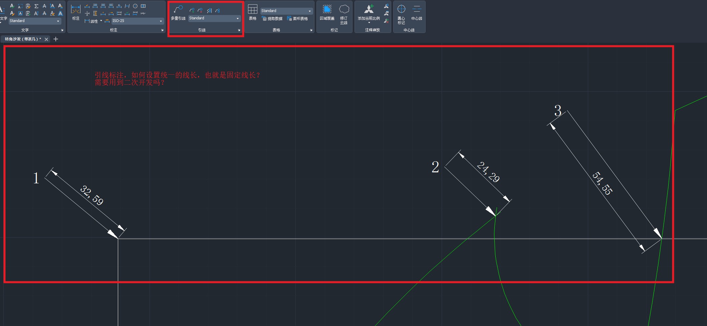The image size is (707, 326).
Task: Click the add leader icon with green plus
Action: point(192,11)
